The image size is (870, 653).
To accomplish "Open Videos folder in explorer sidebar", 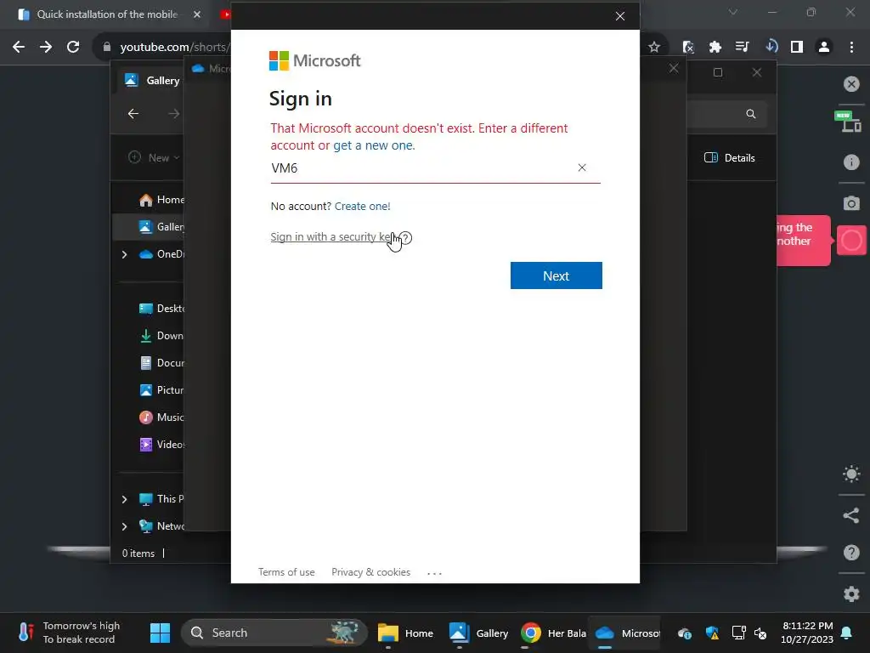I will (x=161, y=445).
